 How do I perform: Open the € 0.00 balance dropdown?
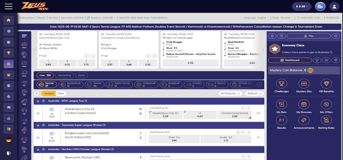pyautogui.click(x=302, y=6)
